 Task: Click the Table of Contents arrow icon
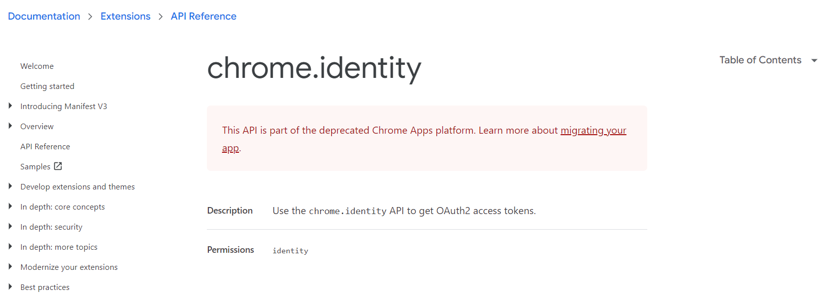pyautogui.click(x=814, y=60)
